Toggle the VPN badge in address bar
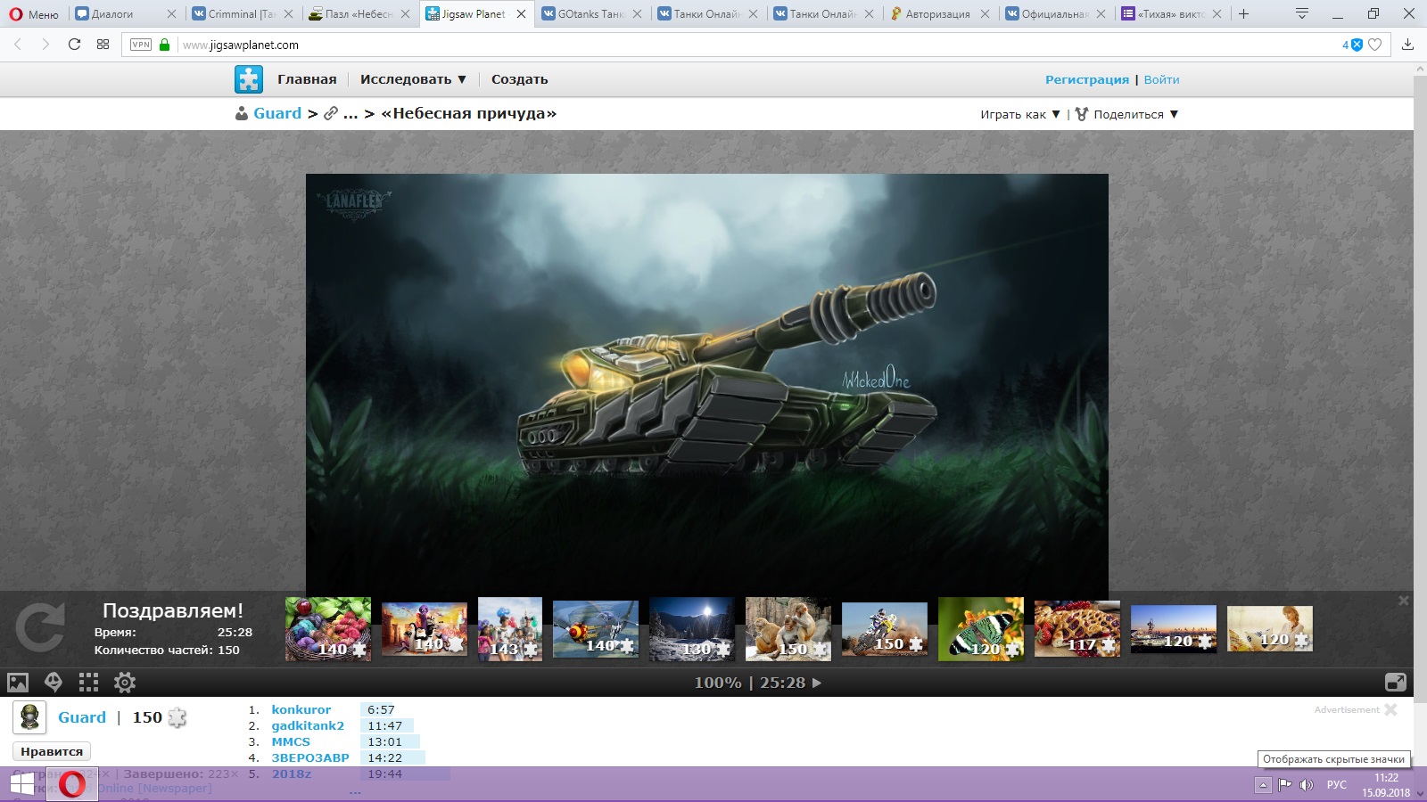This screenshot has width=1427, height=802. pos(141,45)
